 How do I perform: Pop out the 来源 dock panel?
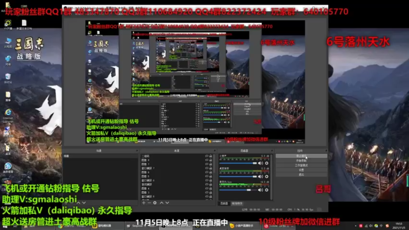[214, 151]
